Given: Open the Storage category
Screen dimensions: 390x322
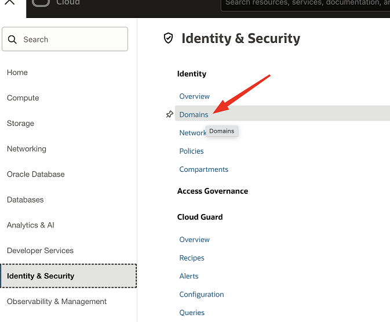Looking at the screenshot, I should [20, 124].
